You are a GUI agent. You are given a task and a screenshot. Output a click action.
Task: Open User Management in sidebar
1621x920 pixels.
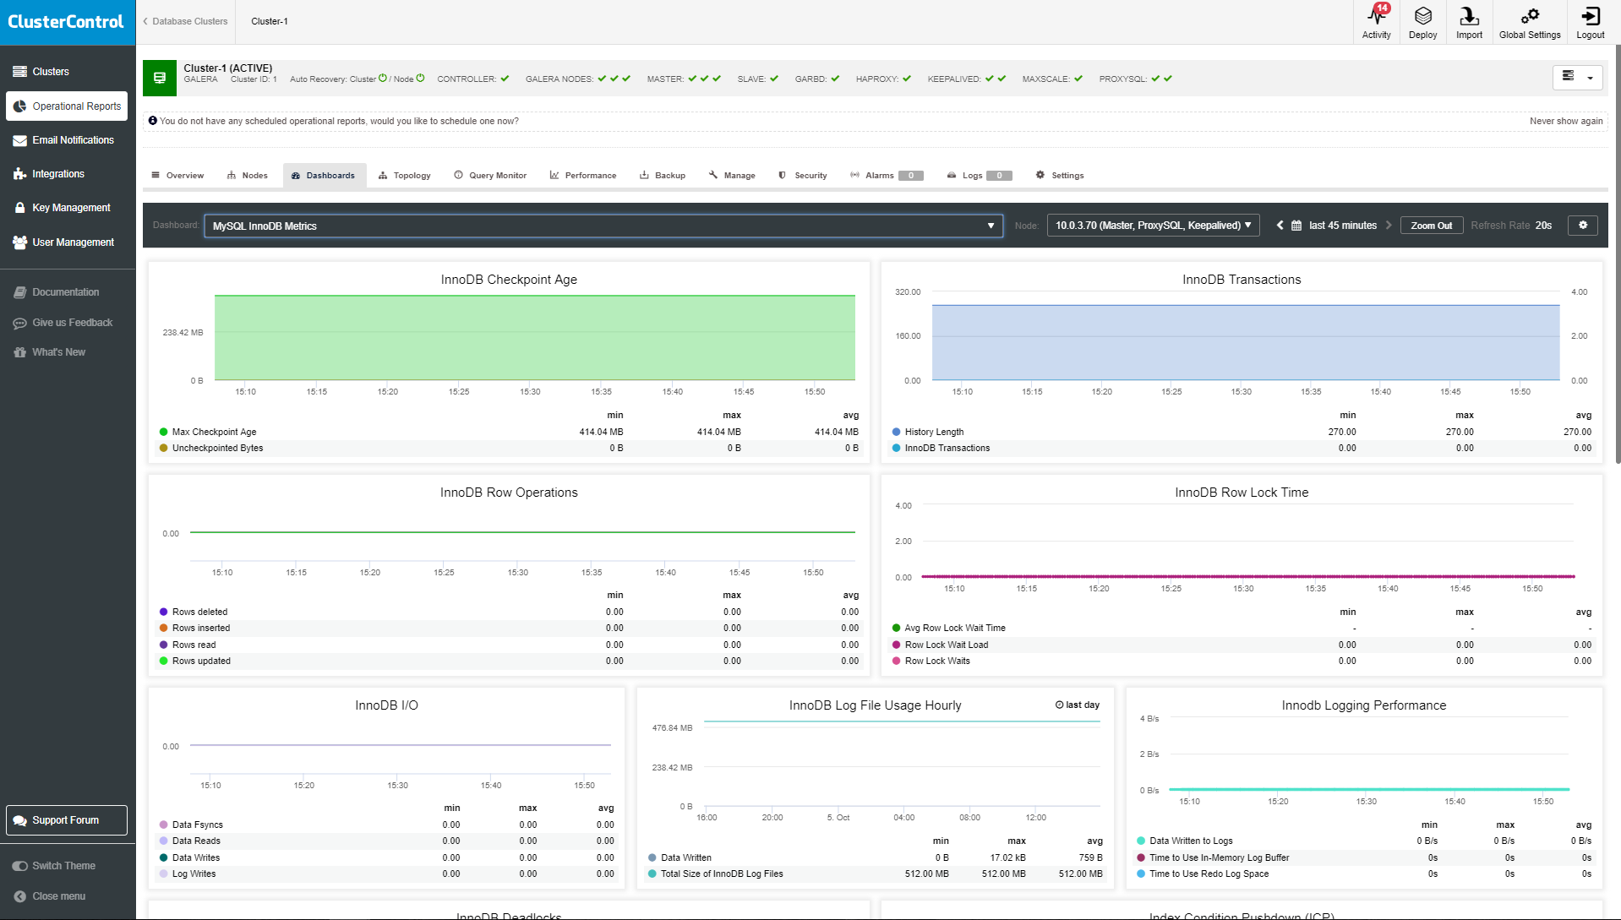(x=64, y=242)
